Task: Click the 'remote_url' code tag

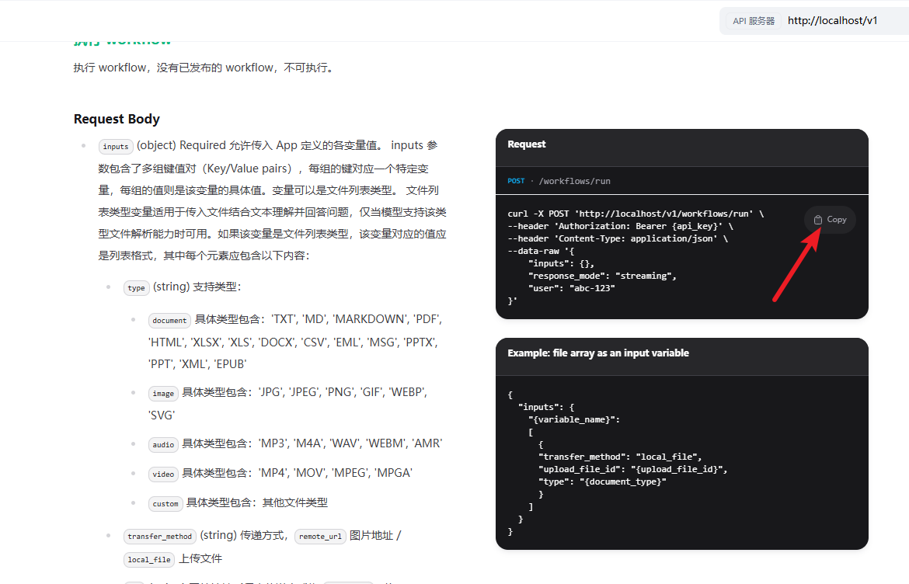Action: click(320, 537)
